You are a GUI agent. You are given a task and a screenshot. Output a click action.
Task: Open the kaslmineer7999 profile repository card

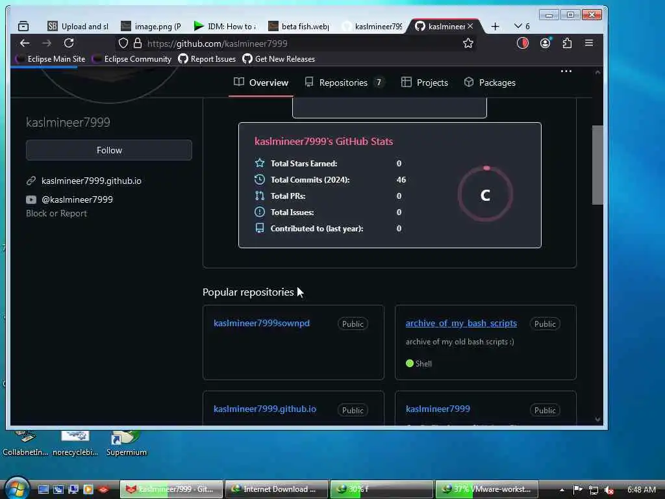coord(438,409)
